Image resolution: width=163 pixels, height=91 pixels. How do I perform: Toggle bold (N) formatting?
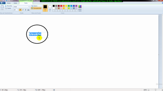pyautogui.click(x=20, y=10)
